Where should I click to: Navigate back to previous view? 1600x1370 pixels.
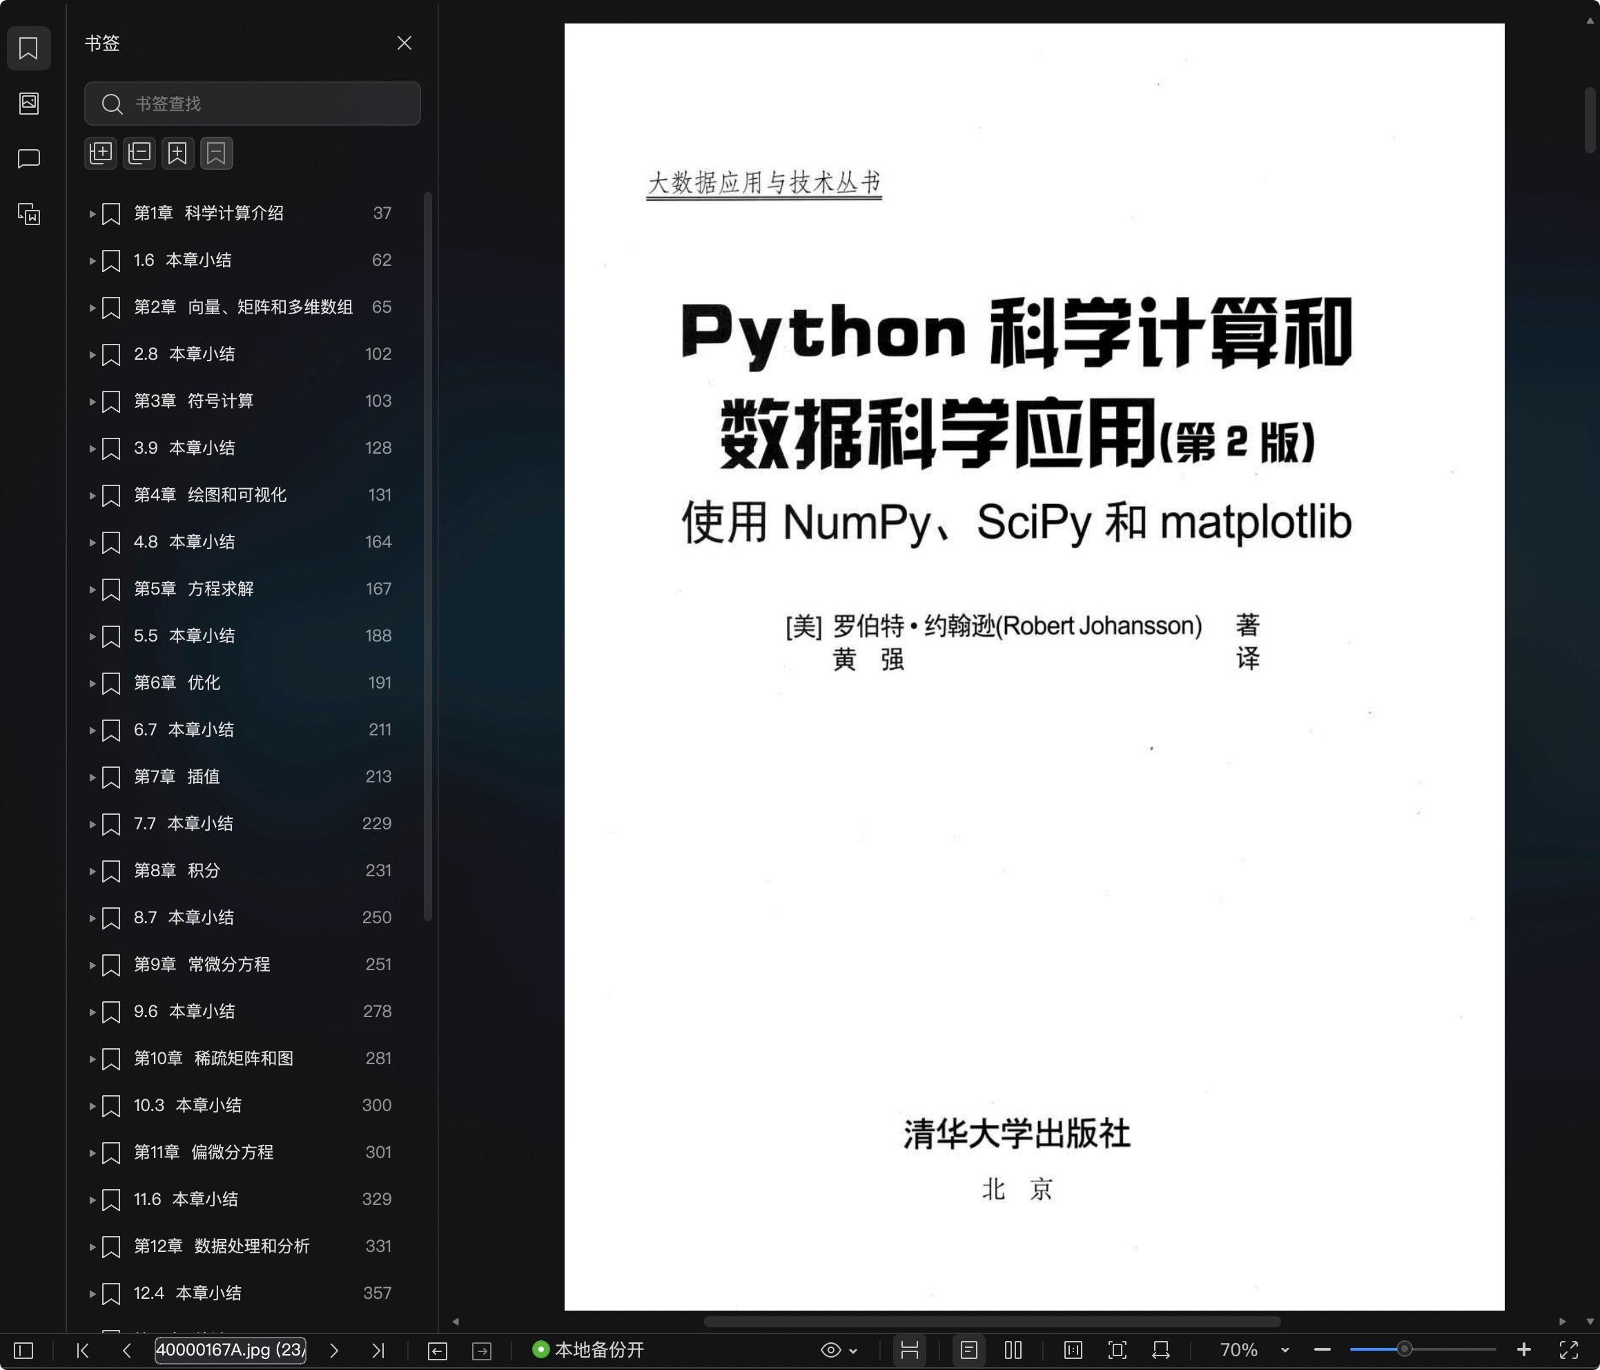click(x=437, y=1351)
